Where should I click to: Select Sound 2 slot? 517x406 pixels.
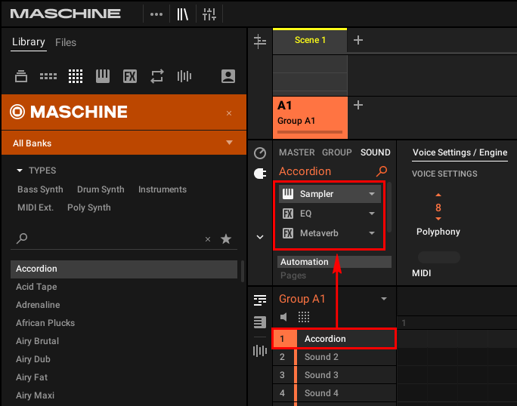pyautogui.click(x=334, y=357)
